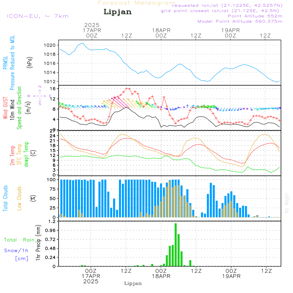Click the '1018' pressure axis value

point(50,54)
